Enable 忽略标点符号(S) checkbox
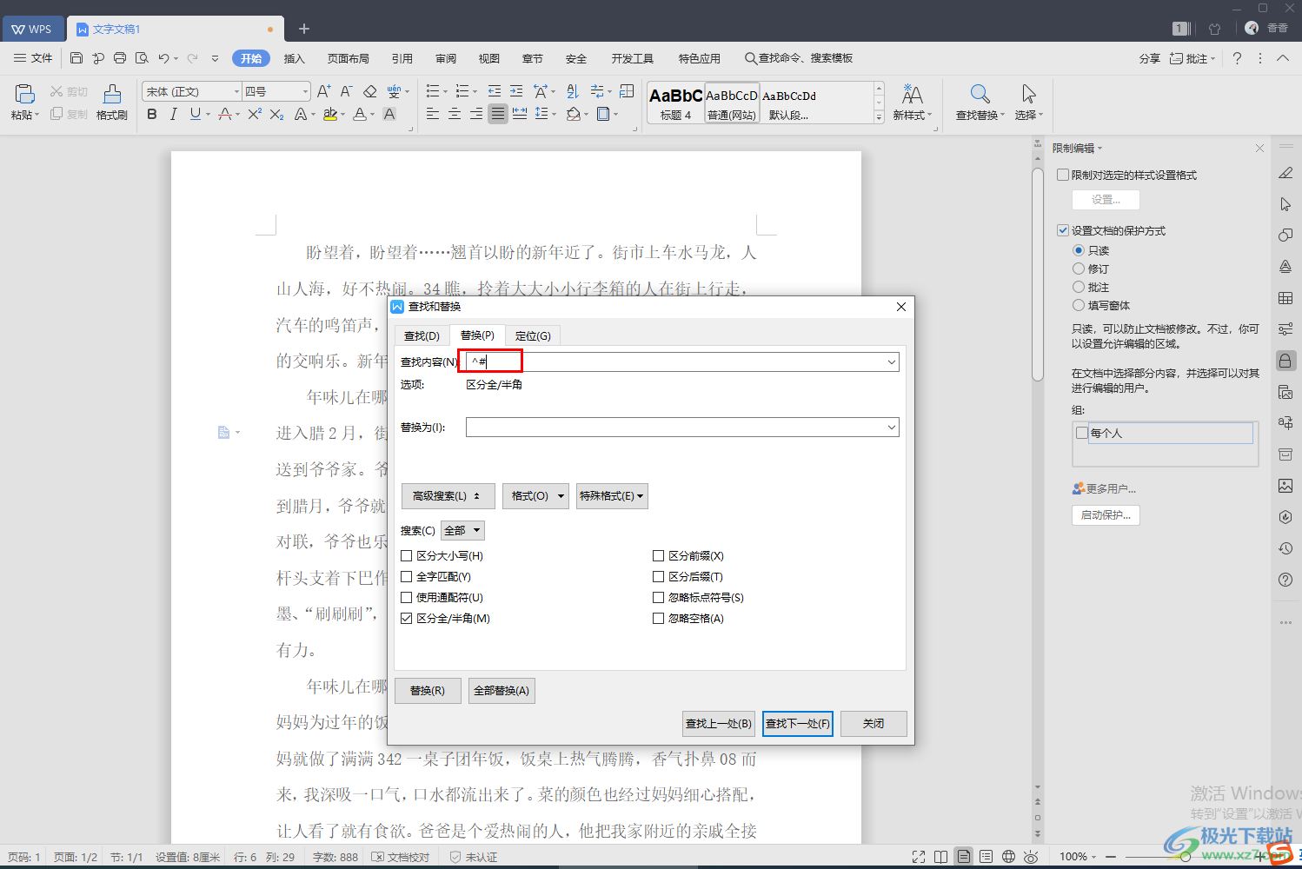The height and width of the screenshot is (869, 1302). point(659,598)
